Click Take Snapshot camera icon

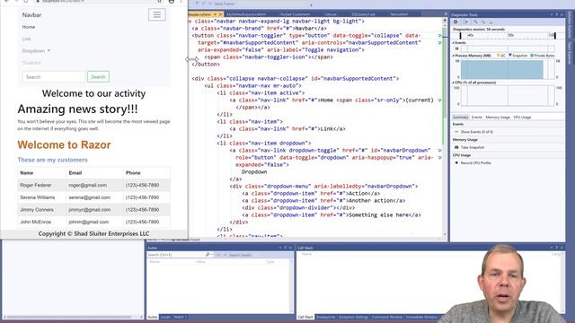(456, 147)
